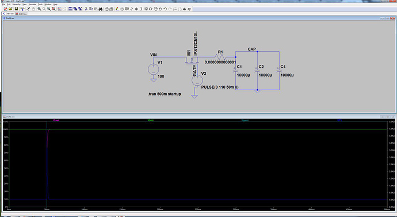Open the component chooser gate icon
This screenshot has height=217, width=397.
pos(151,9)
